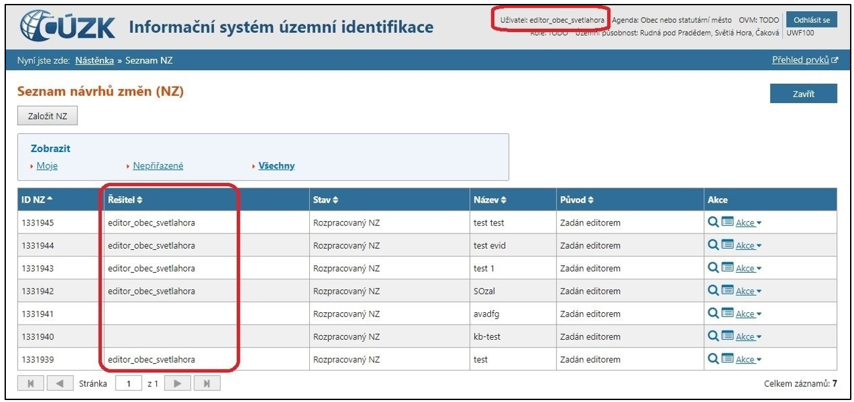Click the list detail icon for NZ 1331944
The height and width of the screenshot is (402, 854).
pos(727,245)
